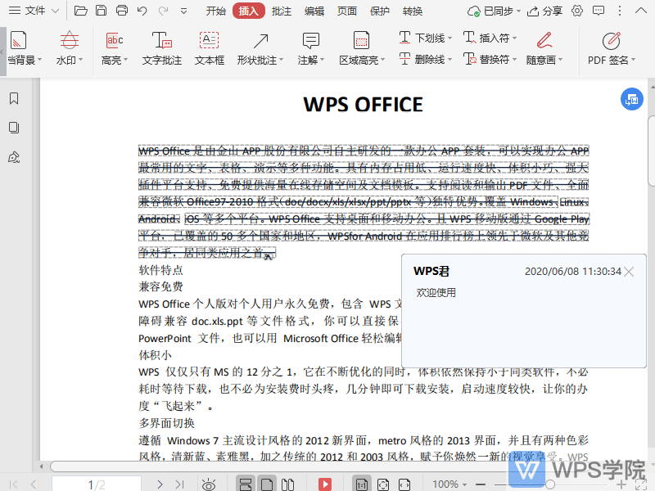The width and height of the screenshot is (655, 491).
Task: Click the print icon
Action: pyautogui.click(x=121, y=11)
